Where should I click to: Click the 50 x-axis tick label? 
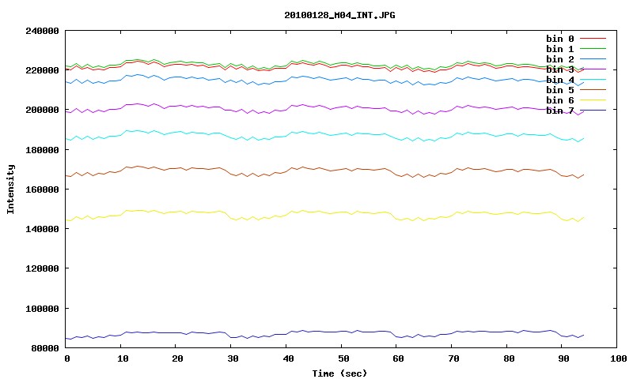(x=343, y=358)
